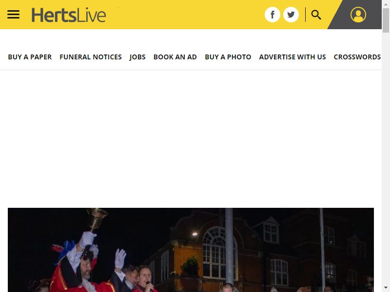The width and height of the screenshot is (390, 292).
Task: Open Book an Ad page
Action: 175,57
